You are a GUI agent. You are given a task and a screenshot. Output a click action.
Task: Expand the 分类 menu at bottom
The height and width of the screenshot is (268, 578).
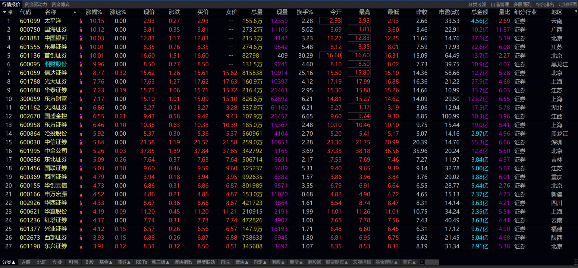coord(8,262)
